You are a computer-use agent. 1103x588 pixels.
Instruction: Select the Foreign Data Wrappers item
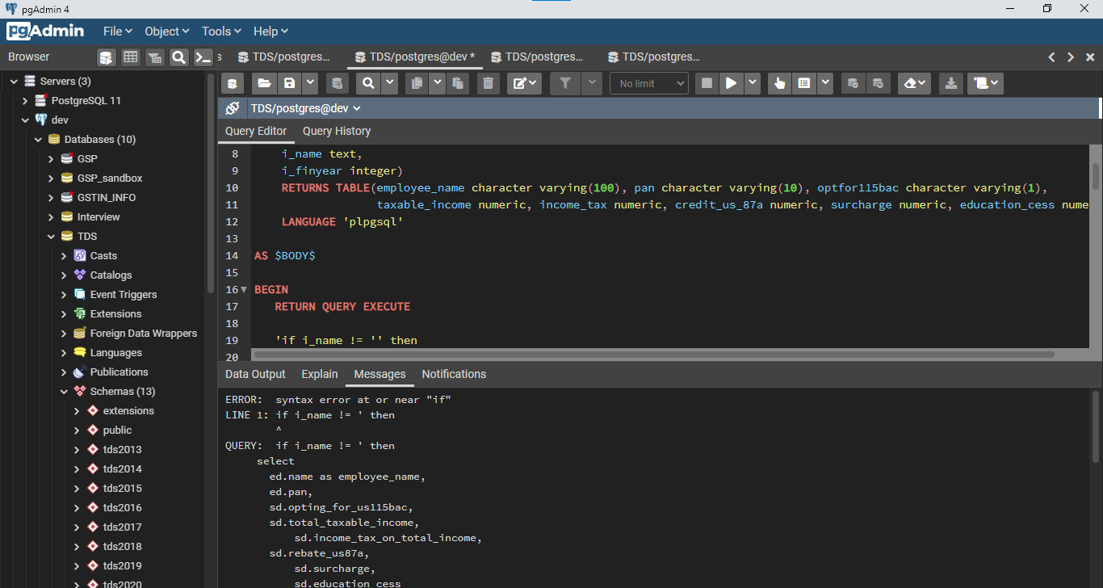(144, 334)
